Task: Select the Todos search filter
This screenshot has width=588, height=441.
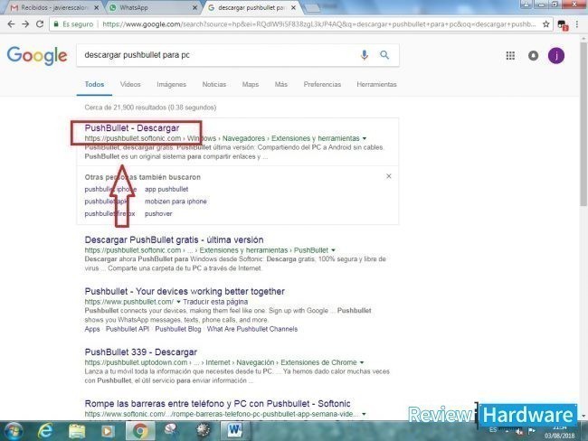Action: click(x=94, y=84)
